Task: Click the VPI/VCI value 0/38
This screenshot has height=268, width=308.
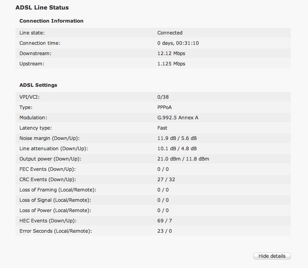Action: [x=163, y=97]
